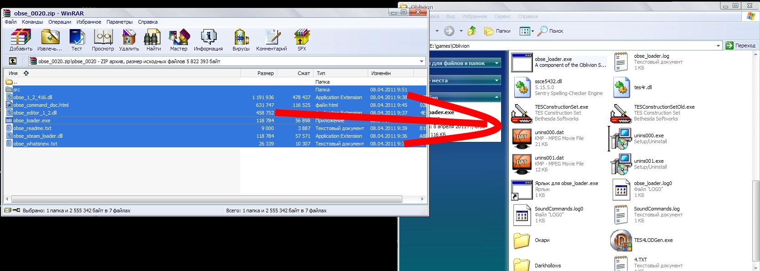Open the Операции menu in WinRAR
The image size is (760, 271).
[60, 22]
